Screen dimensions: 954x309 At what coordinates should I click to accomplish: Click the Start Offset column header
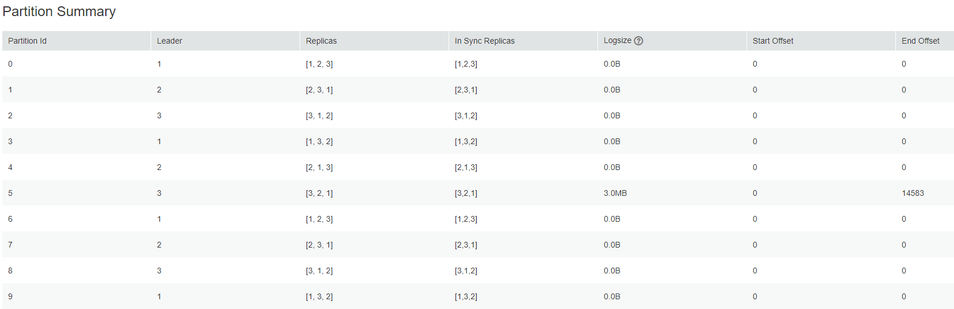pyautogui.click(x=773, y=41)
